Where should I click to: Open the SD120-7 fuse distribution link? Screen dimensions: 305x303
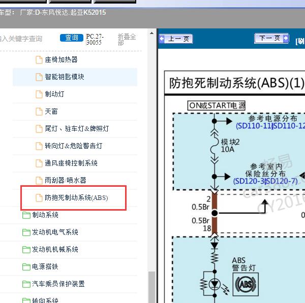(282, 181)
